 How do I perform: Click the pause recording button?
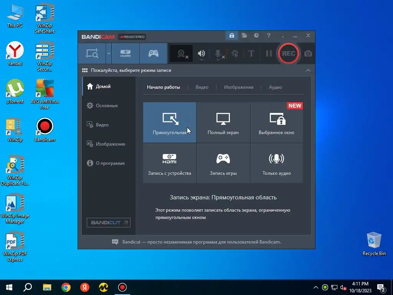tap(269, 53)
